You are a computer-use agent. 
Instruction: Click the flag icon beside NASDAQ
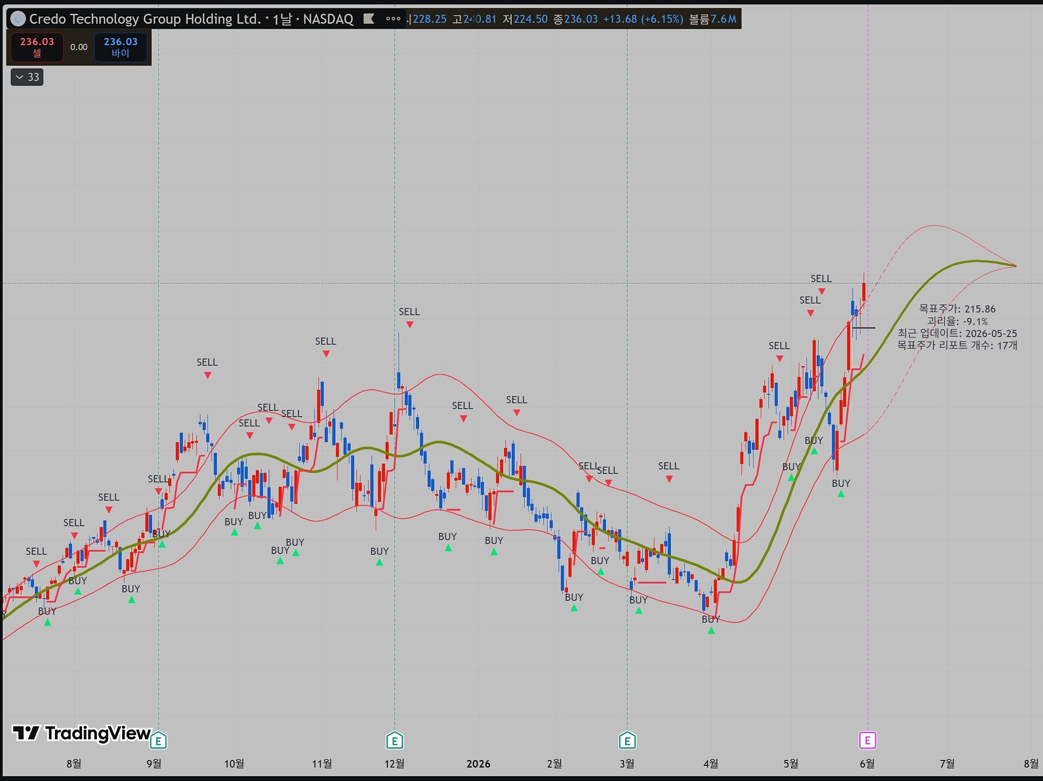click(x=369, y=19)
